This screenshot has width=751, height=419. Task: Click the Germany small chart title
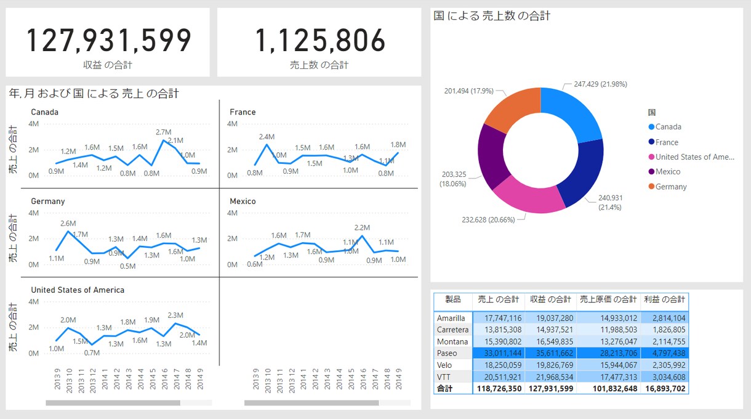click(x=48, y=201)
